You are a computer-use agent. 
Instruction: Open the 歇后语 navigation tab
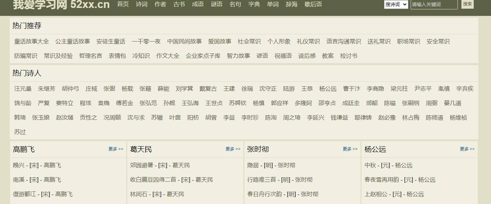click(313, 4)
